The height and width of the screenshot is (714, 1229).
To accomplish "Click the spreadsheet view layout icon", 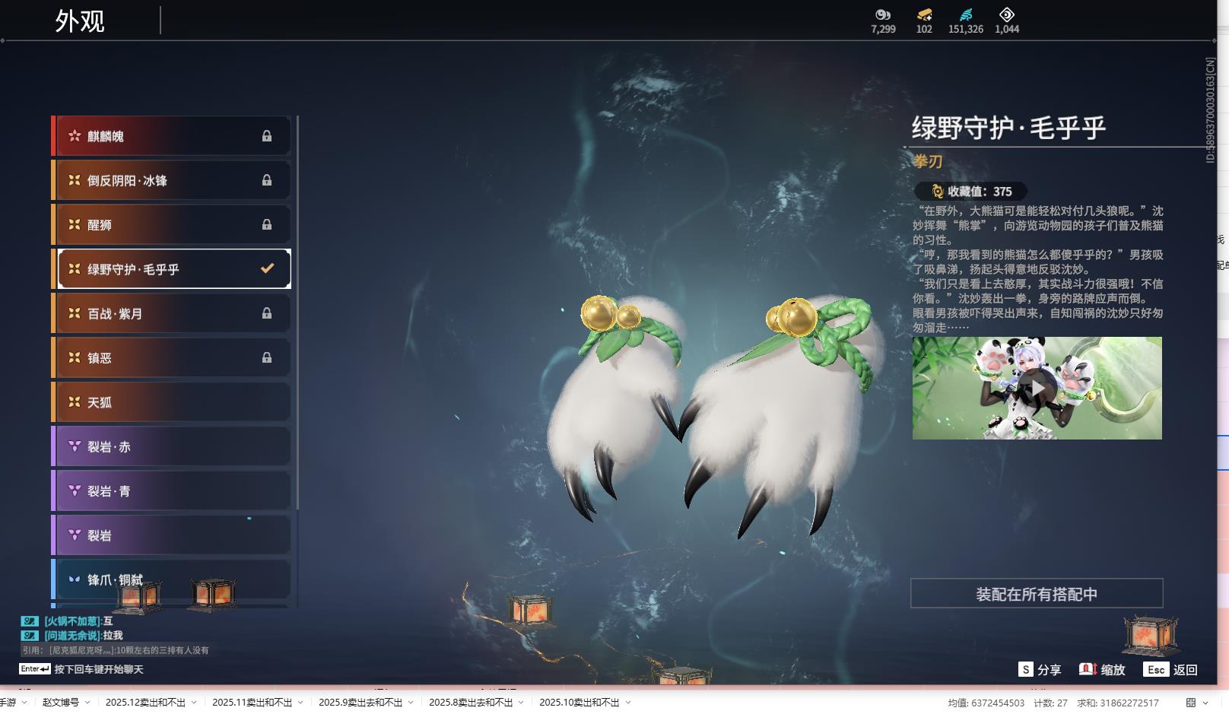I will click(x=1191, y=703).
